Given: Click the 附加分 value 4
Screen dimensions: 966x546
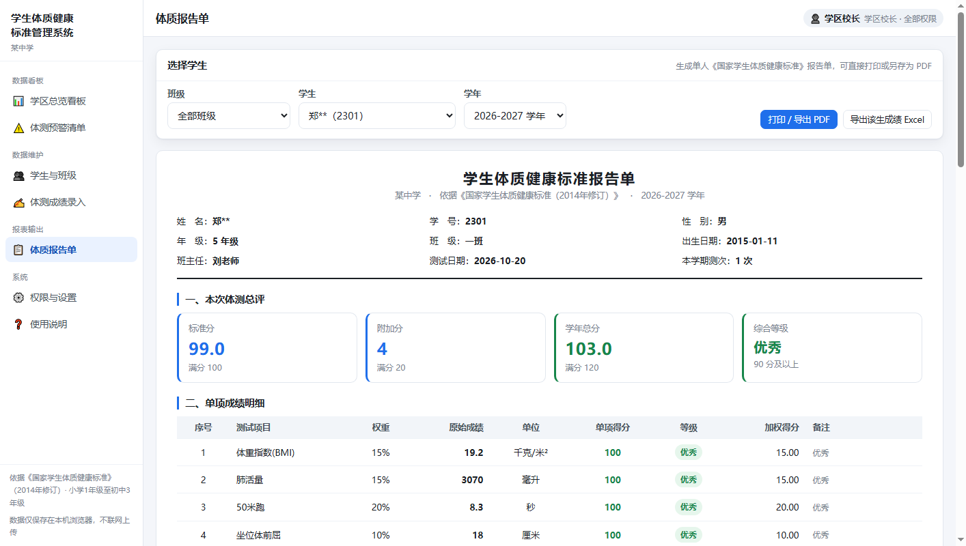Looking at the screenshot, I should pos(382,349).
